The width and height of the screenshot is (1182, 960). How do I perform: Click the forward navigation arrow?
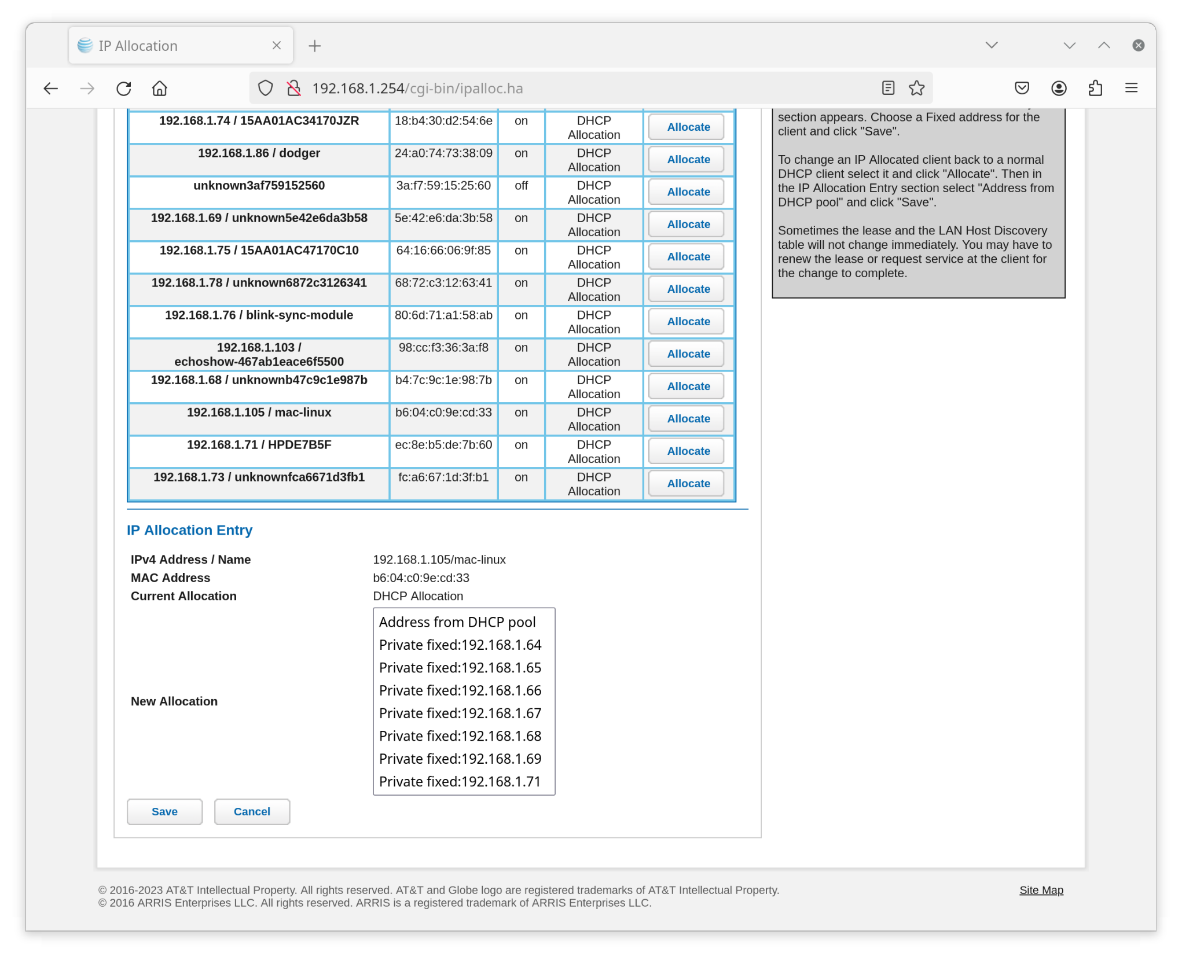tap(87, 88)
